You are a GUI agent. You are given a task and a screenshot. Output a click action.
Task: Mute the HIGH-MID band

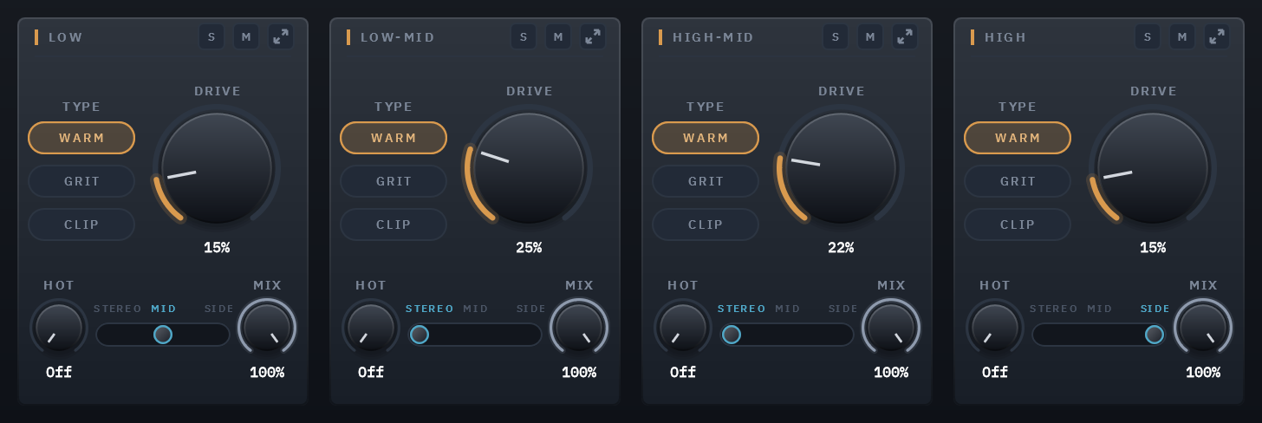click(x=870, y=36)
